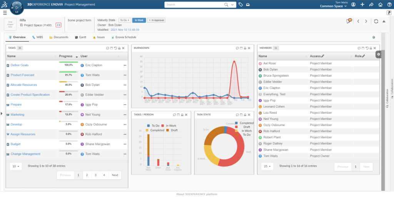
Task: Collapse the project header with up triangle
Action: click(x=384, y=21)
